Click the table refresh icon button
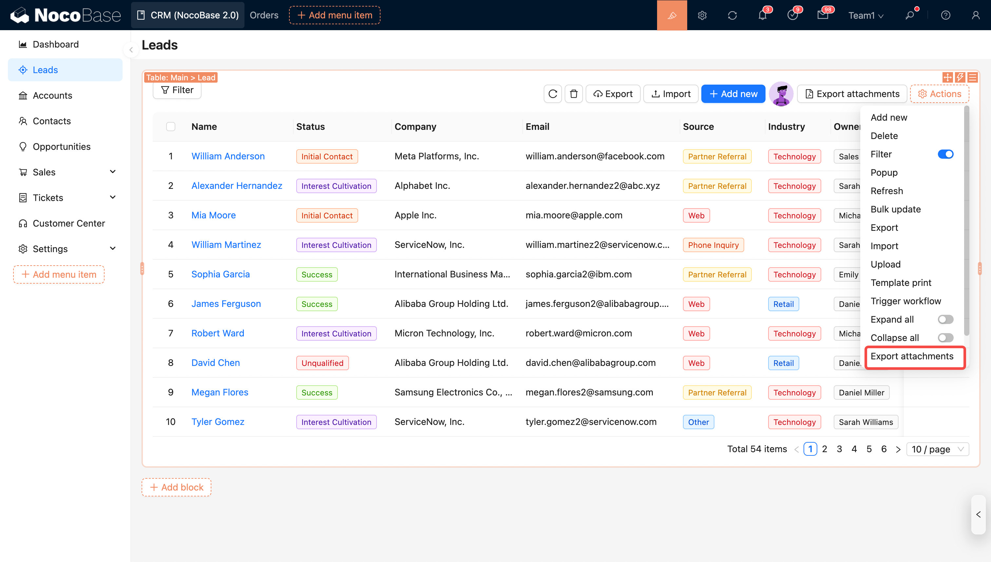This screenshot has width=991, height=562. tap(553, 94)
